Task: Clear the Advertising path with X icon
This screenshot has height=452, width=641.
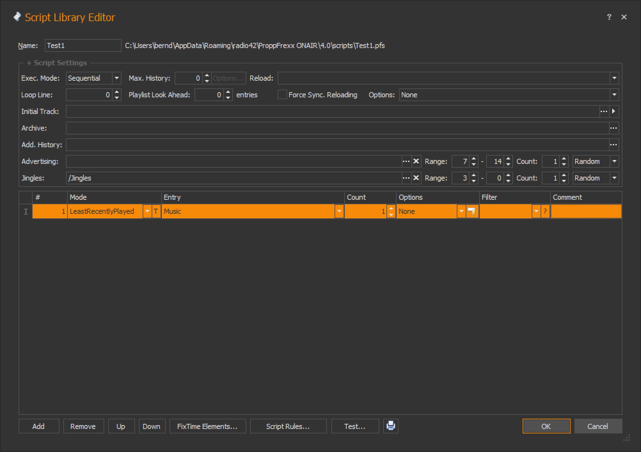Action: point(416,161)
